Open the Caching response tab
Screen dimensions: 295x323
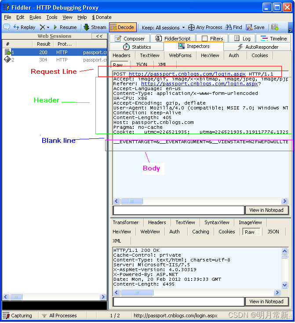pos(200,232)
